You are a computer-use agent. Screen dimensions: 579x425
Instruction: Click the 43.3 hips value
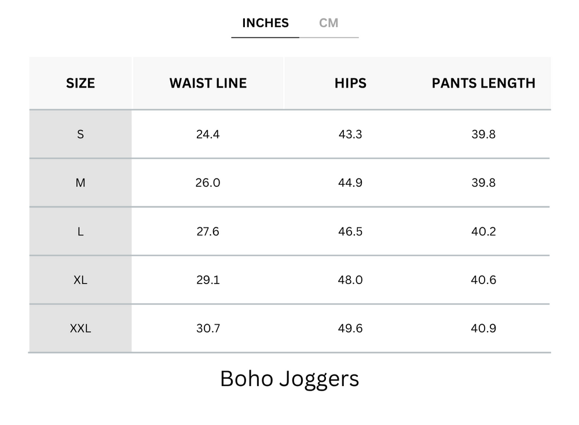pos(350,135)
